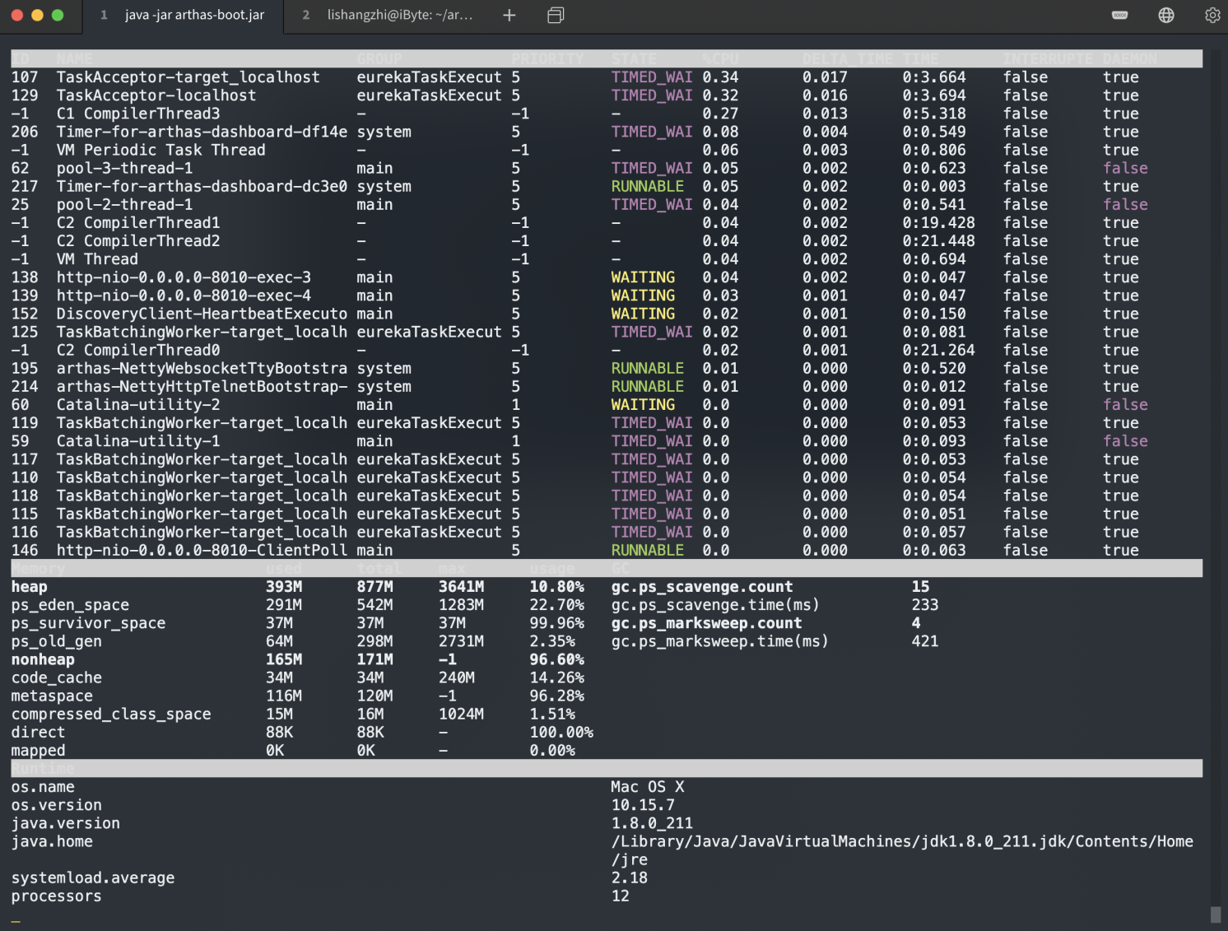Select the pool-3-thread-1 thread name
Image resolution: width=1228 pixels, height=931 pixels.
point(124,168)
